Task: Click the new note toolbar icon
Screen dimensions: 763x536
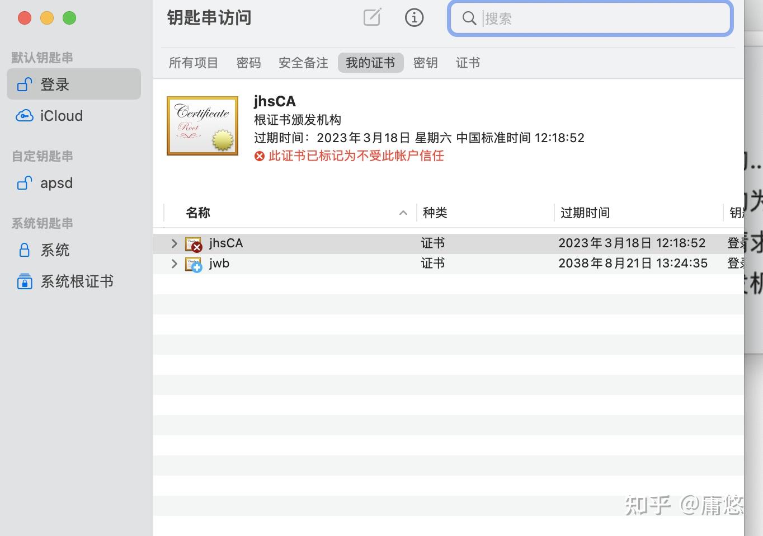Action: (371, 17)
